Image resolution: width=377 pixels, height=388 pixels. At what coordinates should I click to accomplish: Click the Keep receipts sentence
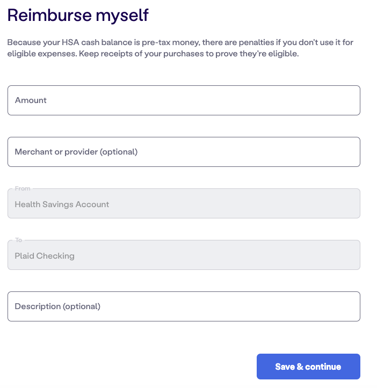click(189, 54)
